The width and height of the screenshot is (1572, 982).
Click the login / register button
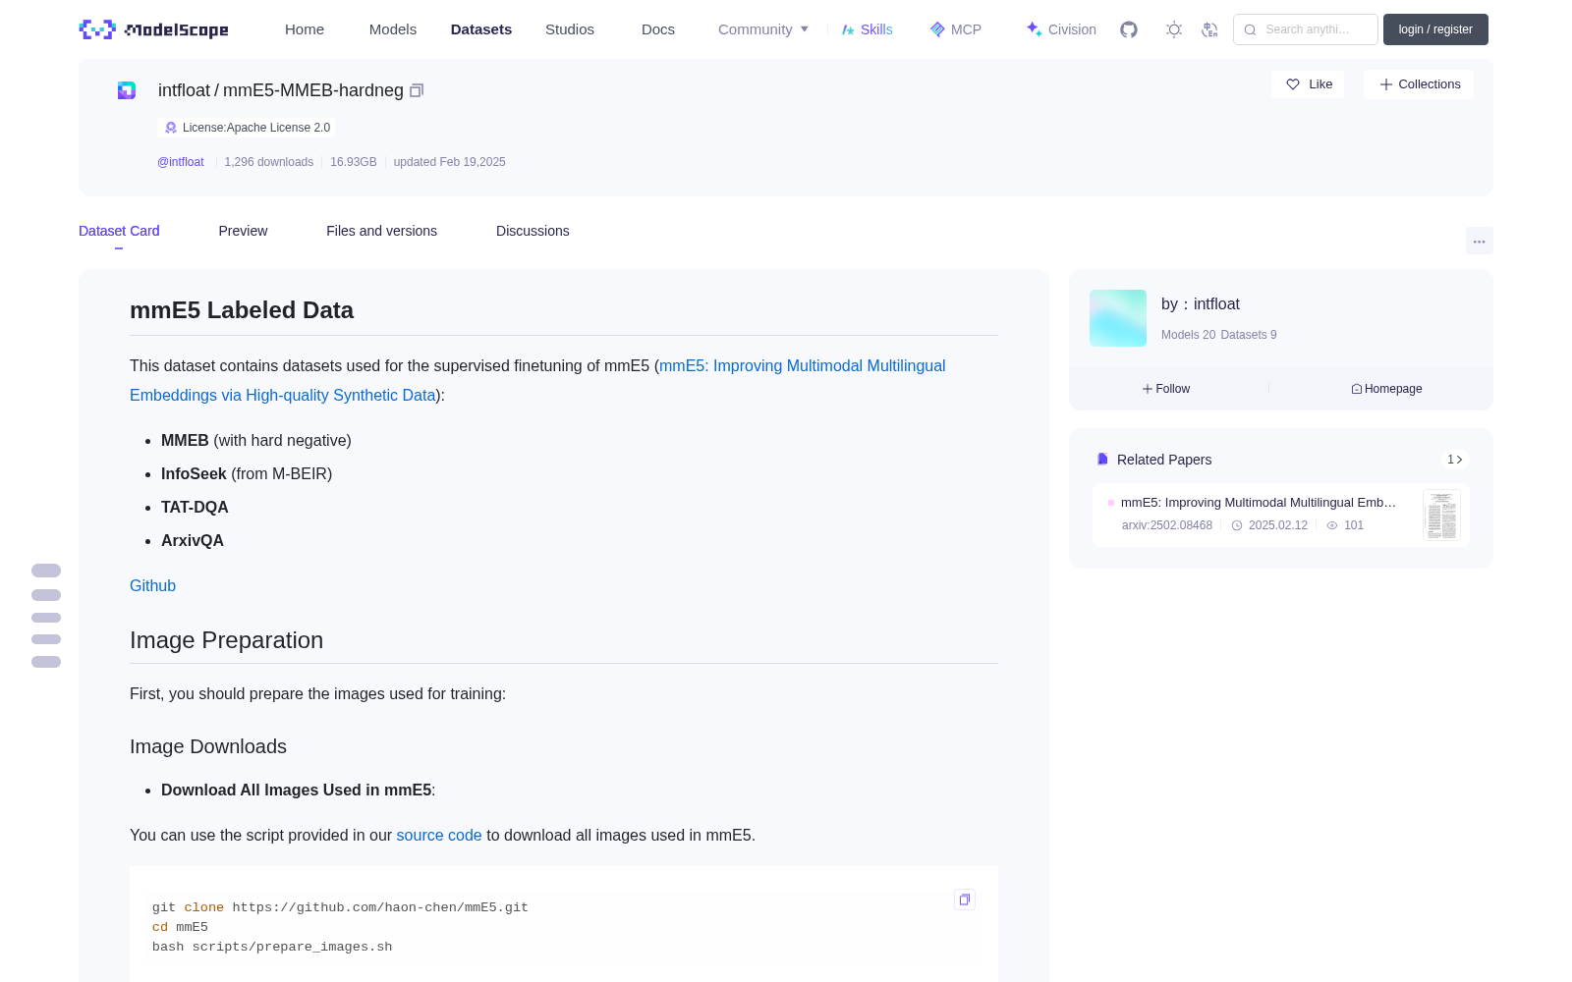1435,29
